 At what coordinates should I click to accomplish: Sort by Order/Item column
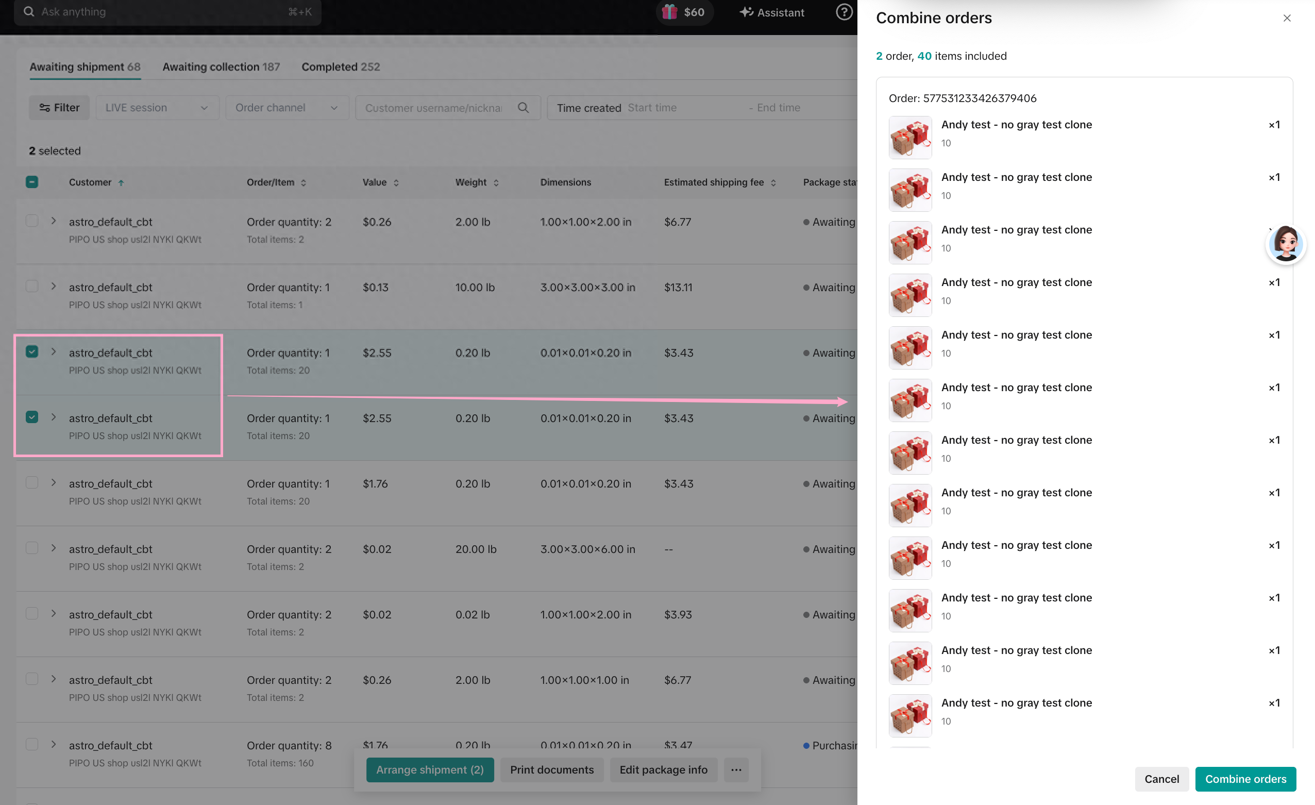click(x=303, y=182)
